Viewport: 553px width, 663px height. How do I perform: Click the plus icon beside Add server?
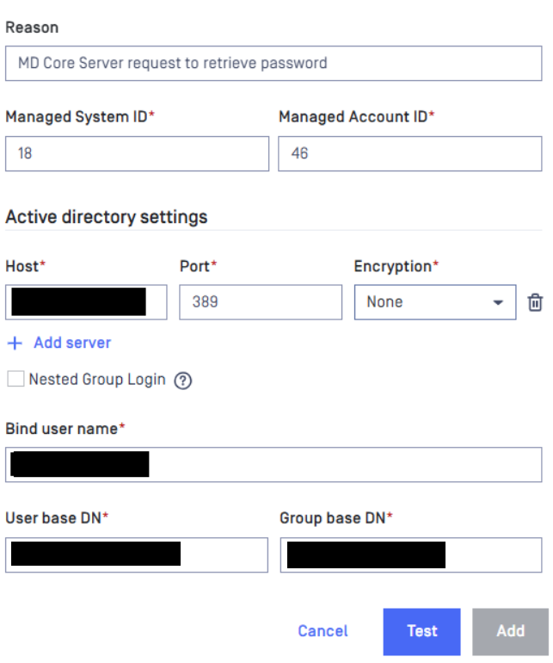coord(15,343)
